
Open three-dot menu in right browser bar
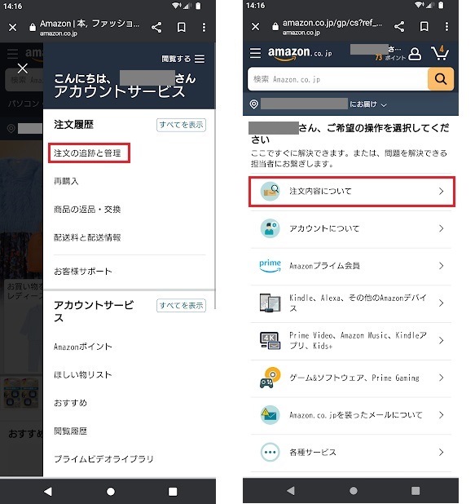click(446, 27)
